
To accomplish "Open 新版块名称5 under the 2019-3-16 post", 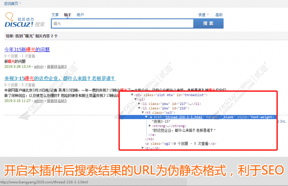I will [57, 101].
